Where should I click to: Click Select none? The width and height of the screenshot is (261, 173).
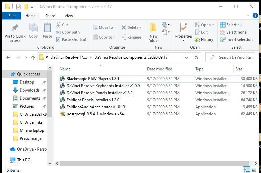[x=233, y=32]
